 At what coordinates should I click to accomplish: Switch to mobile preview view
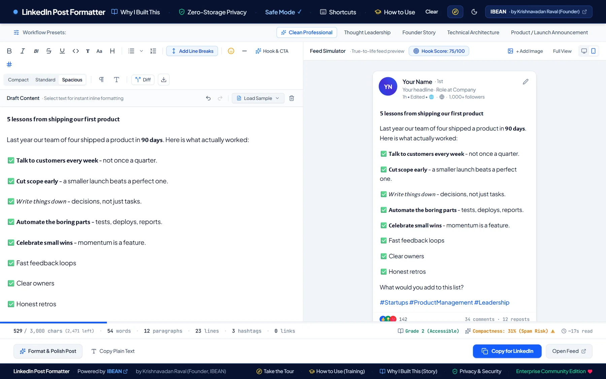click(594, 51)
